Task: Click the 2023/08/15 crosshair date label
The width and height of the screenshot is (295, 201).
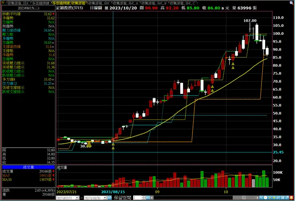Action: tap(113, 192)
